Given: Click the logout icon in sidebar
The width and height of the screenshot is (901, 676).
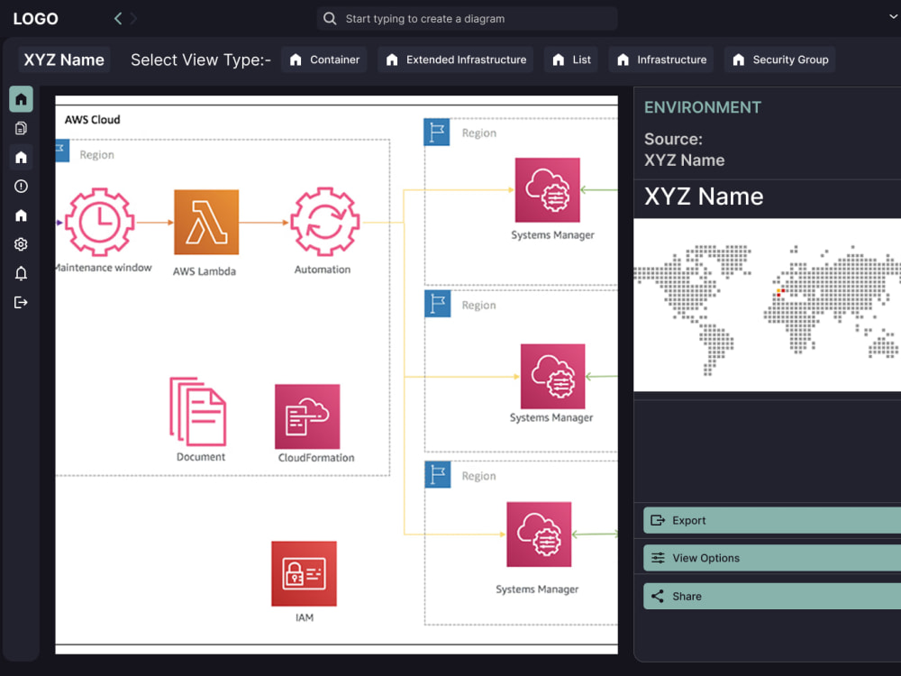Looking at the screenshot, I should [x=21, y=302].
